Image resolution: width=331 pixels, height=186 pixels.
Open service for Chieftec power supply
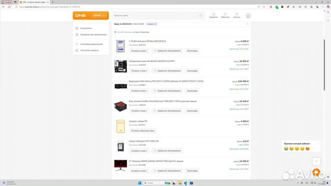[167, 111]
